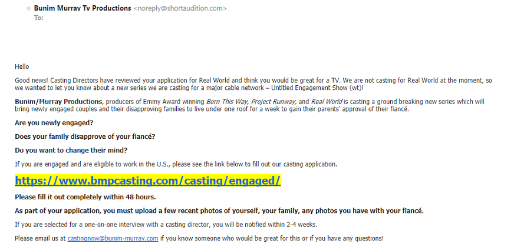
Task: Open the bmpcasting.com casting engaged link
Action: (x=148, y=181)
